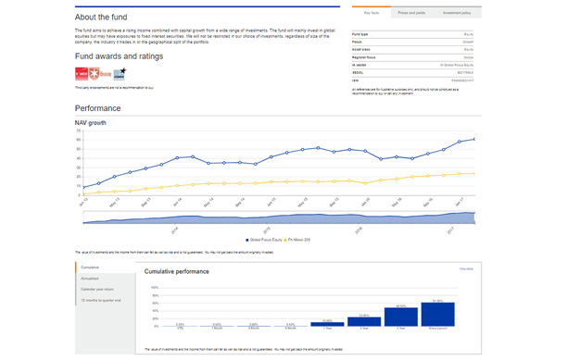This screenshot has width=567, height=360.
Task: Open the View table link
Action: point(466,269)
